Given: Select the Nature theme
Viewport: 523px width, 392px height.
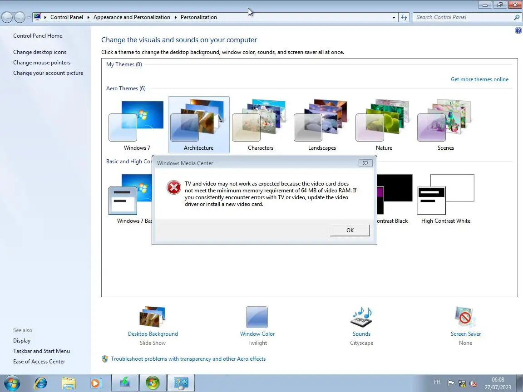Looking at the screenshot, I should pos(384,125).
